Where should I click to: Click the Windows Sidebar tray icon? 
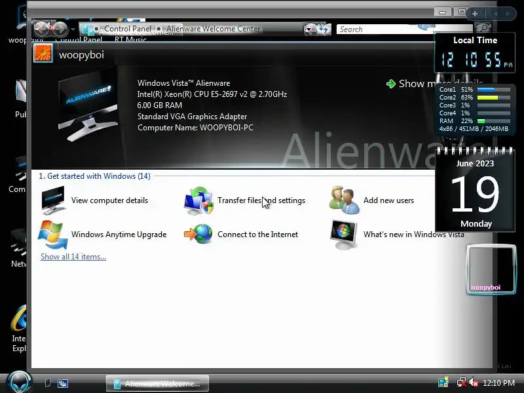pos(443,383)
